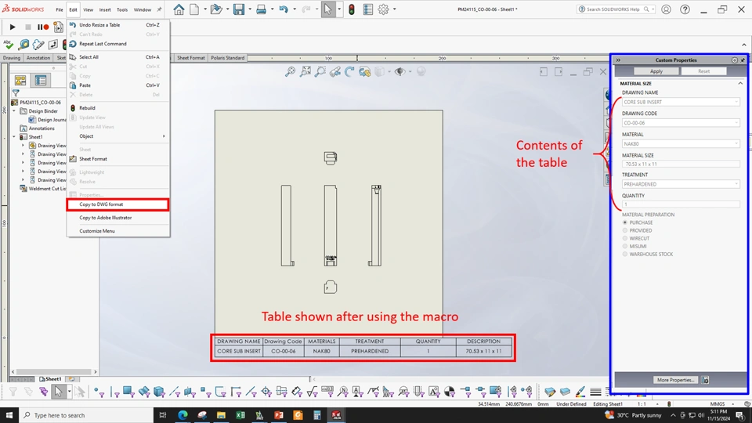Click the New document icon
Viewport: 752px width, 423px height.
pyautogui.click(x=194, y=9)
